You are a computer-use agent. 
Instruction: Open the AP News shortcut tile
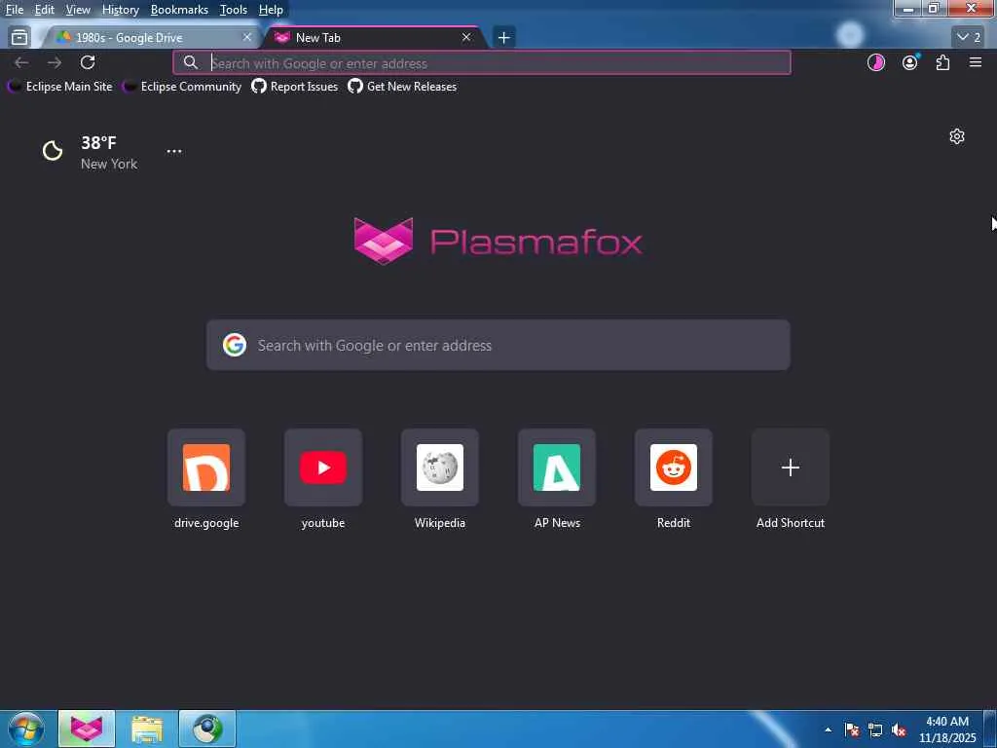click(557, 467)
